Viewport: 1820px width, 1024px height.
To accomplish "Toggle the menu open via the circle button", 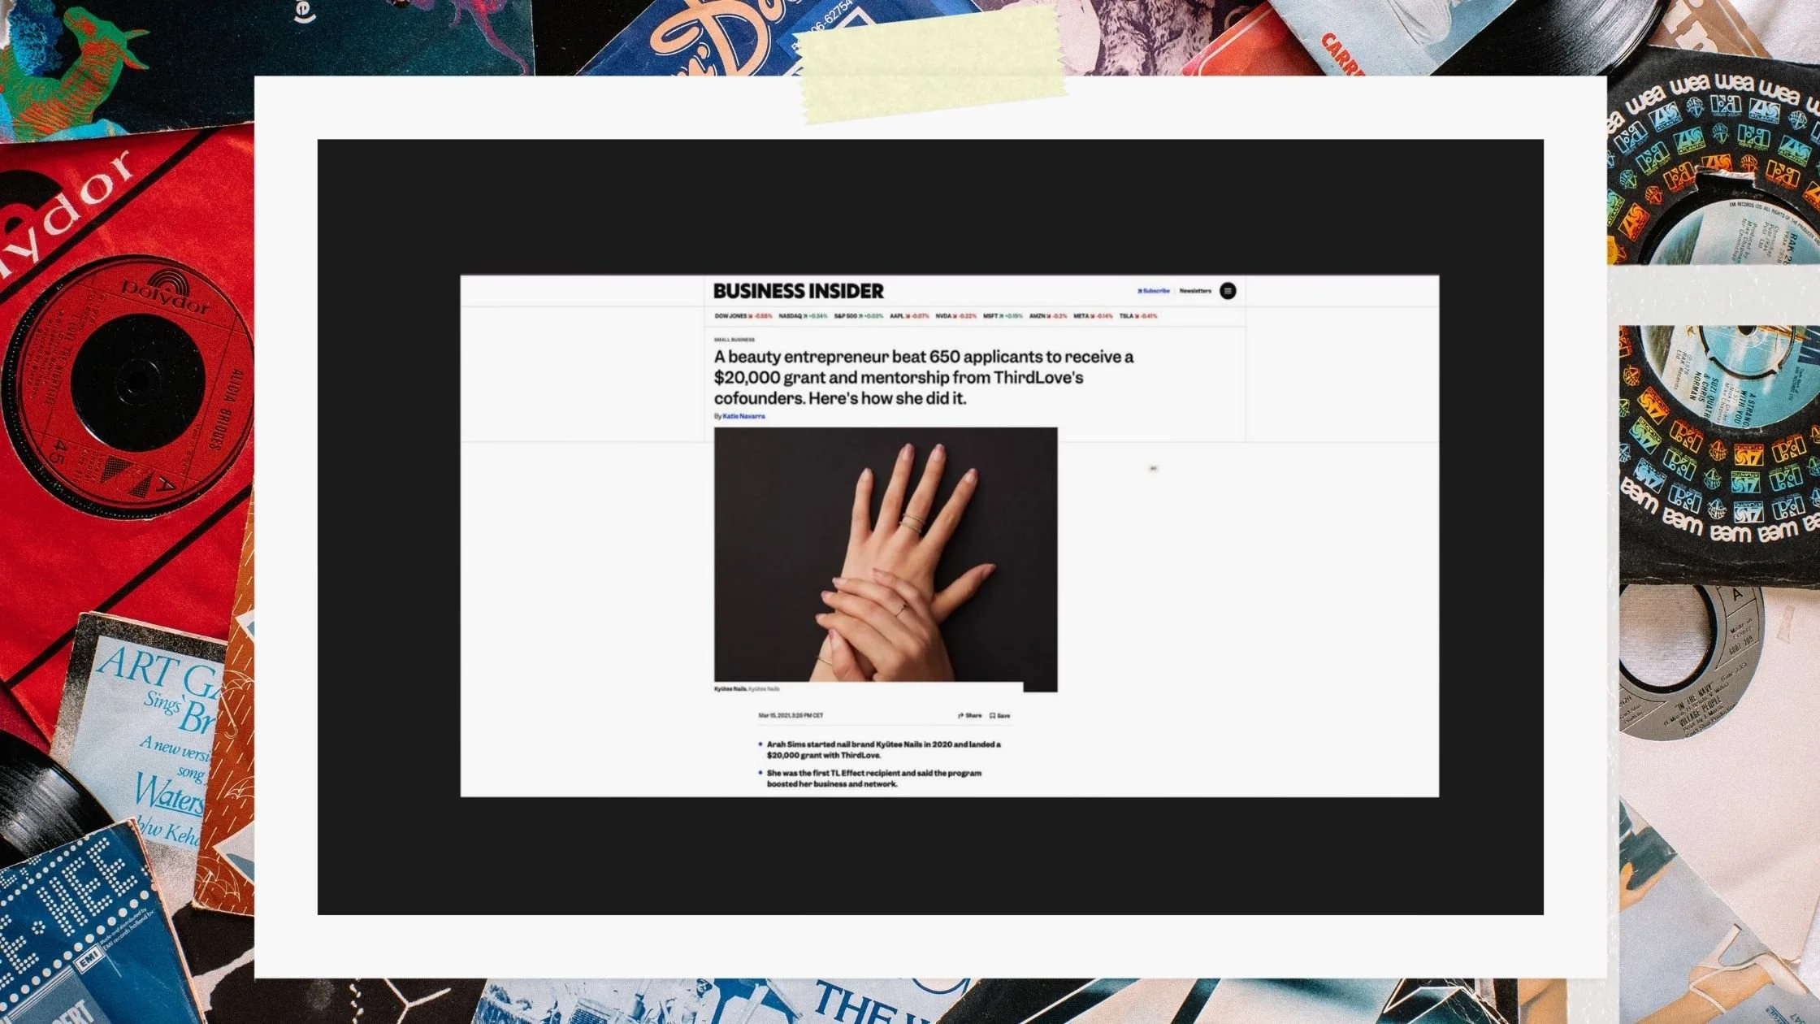I will [1227, 291].
